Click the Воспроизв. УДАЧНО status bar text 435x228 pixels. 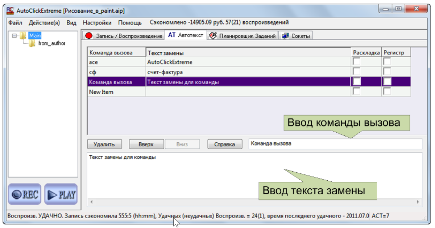(x=188, y=216)
